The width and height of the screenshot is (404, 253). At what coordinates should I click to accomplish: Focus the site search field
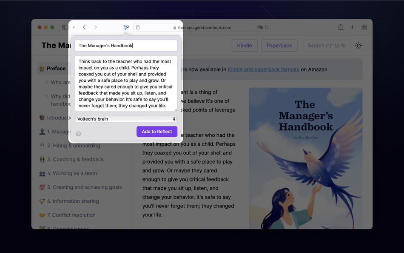pyautogui.click(x=327, y=46)
